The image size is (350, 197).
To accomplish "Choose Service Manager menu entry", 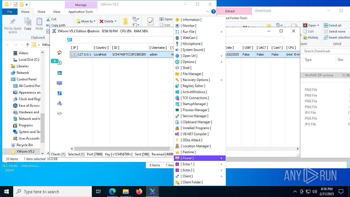I will pyautogui.click(x=200, y=116).
